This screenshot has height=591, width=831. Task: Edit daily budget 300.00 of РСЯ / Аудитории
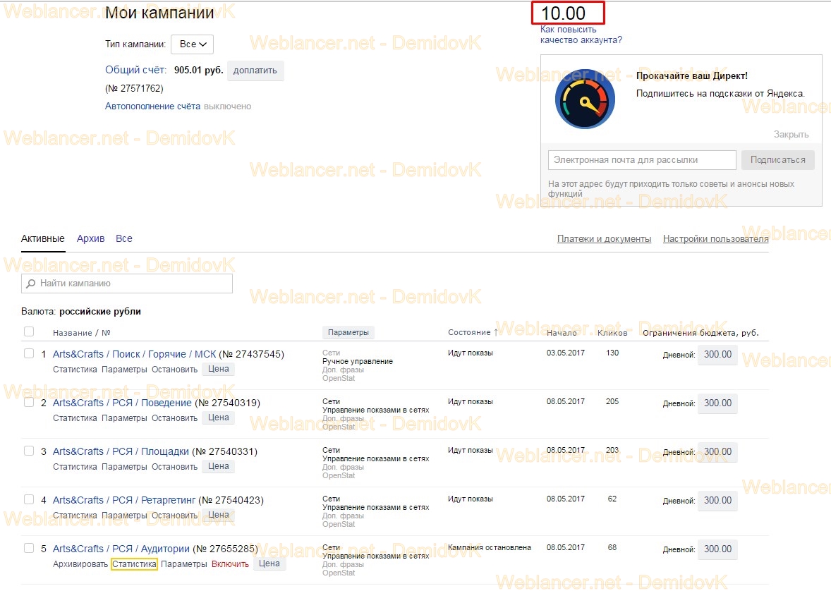(x=717, y=549)
